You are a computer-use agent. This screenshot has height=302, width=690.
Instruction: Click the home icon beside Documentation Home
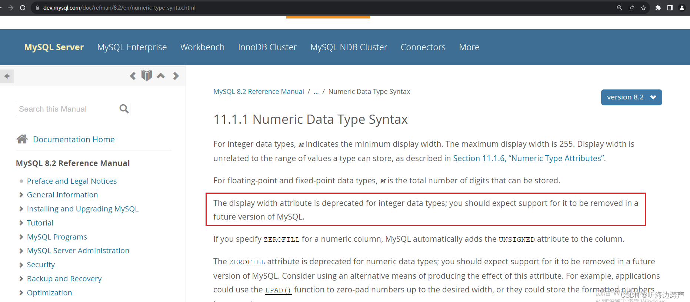coord(22,139)
